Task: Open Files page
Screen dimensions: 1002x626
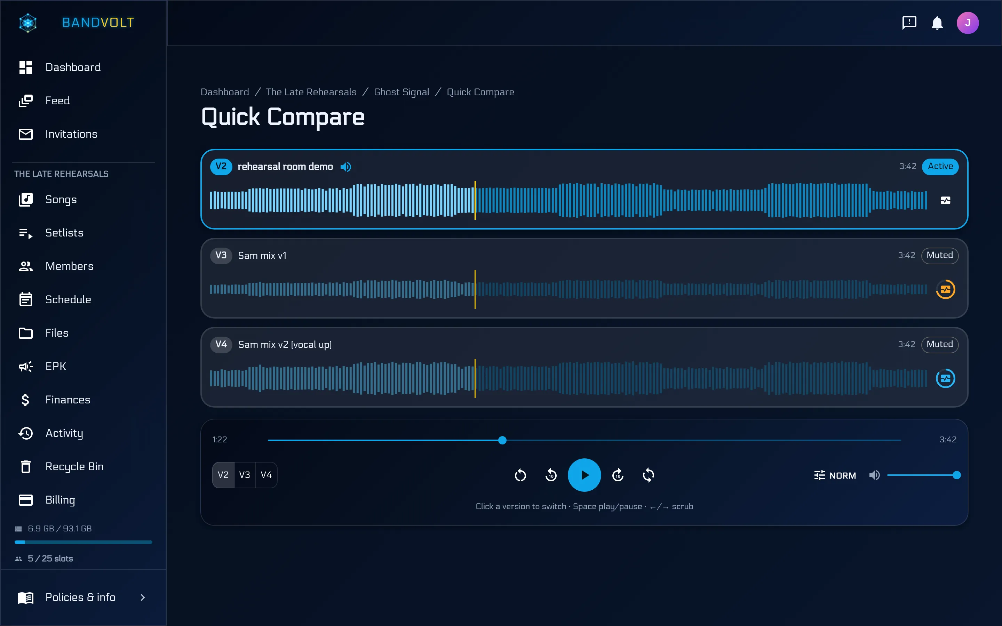Action: point(83,333)
